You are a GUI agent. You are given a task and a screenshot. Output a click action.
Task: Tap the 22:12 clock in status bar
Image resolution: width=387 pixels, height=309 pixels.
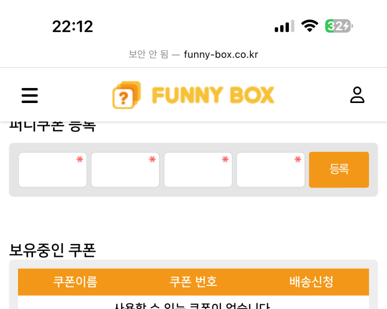pyautogui.click(x=72, y=26)
